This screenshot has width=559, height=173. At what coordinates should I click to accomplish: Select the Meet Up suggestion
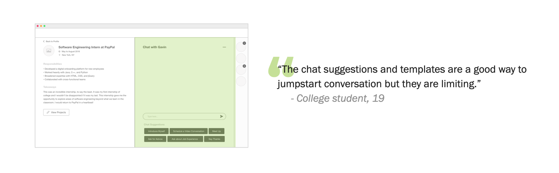click(x=217, y=131)
